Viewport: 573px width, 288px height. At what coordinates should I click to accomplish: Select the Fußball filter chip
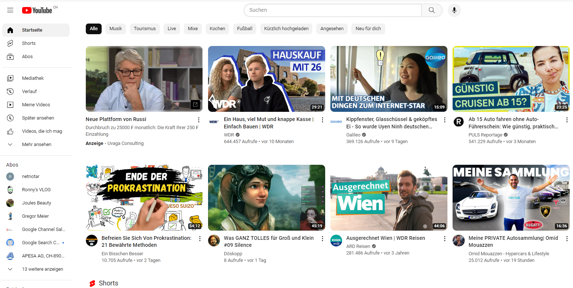pos(245,29)
